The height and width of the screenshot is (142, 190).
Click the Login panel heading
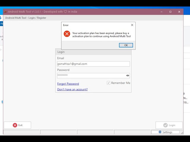tap(61, 52)
